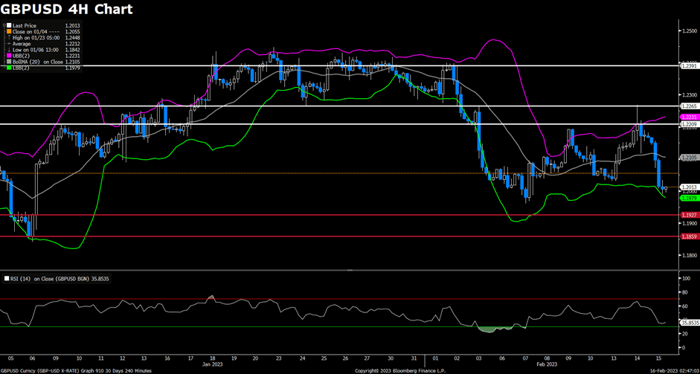Image resolution: width=700 pixels, height=374 pixels.
Task: Select the 1.2209 horizontal line label
Action: (688, 124)
